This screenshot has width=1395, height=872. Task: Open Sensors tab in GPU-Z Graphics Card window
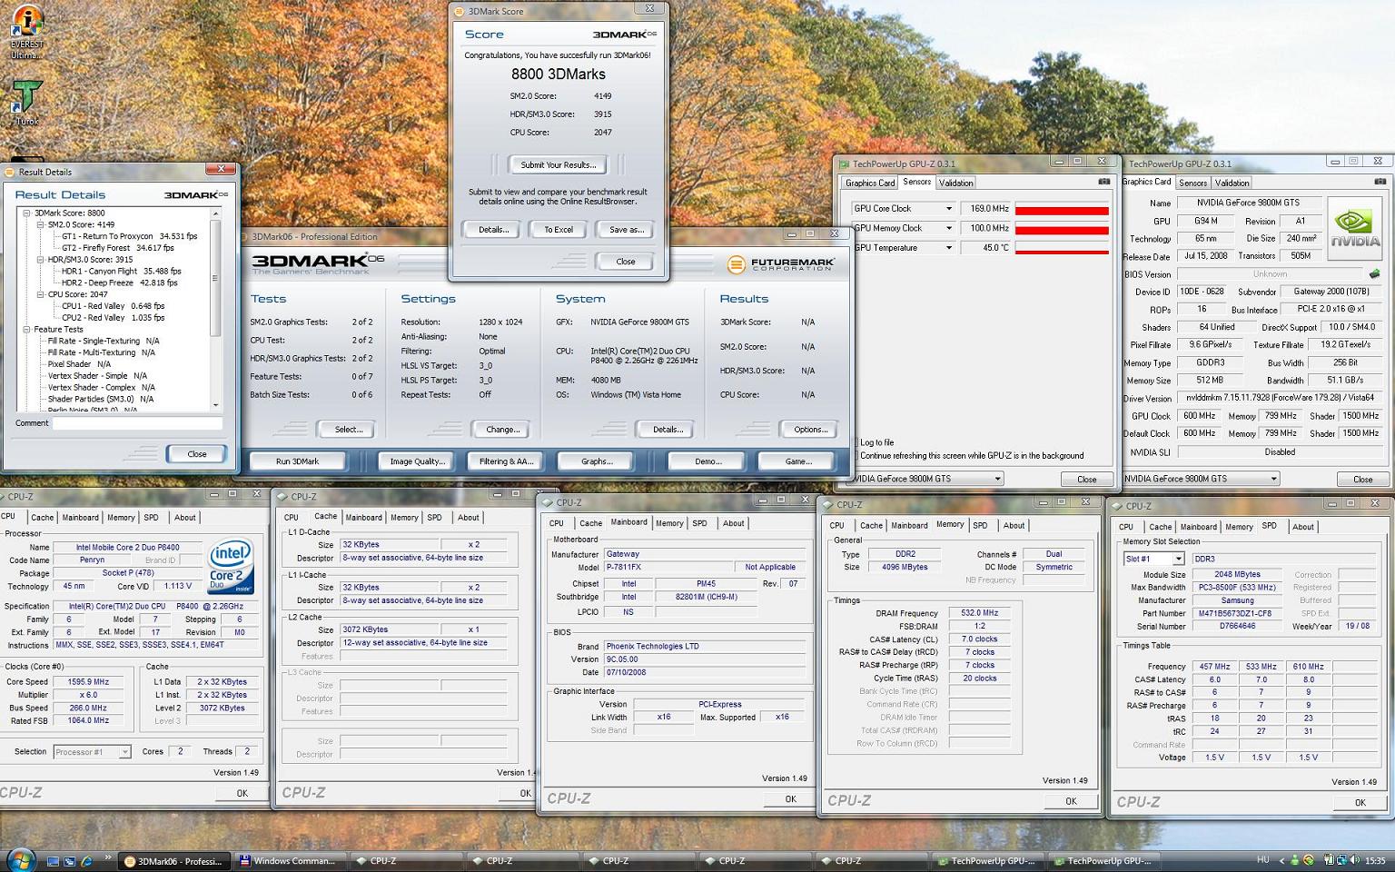click(1192, 183)
